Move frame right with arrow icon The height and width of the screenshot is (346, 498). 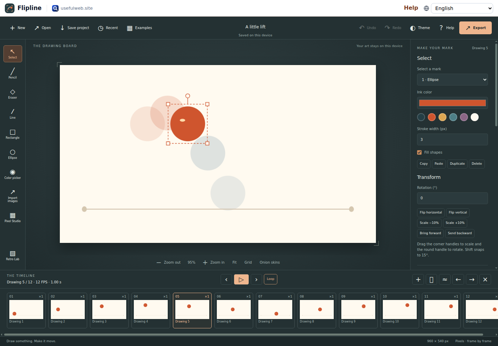click(472, 280)
